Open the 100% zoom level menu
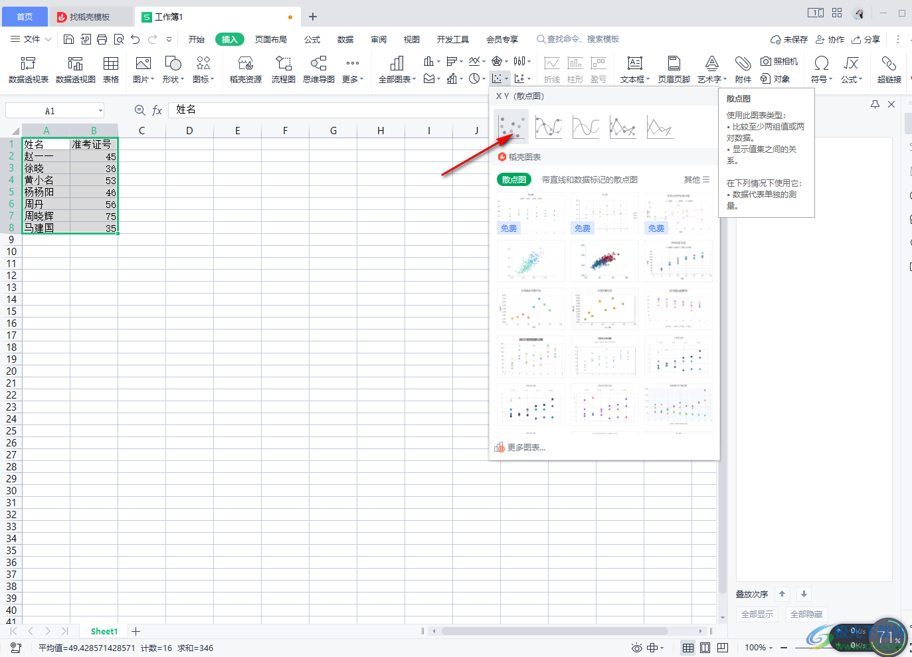Viewport: 912px width, 657px height. tap(759, 648)
